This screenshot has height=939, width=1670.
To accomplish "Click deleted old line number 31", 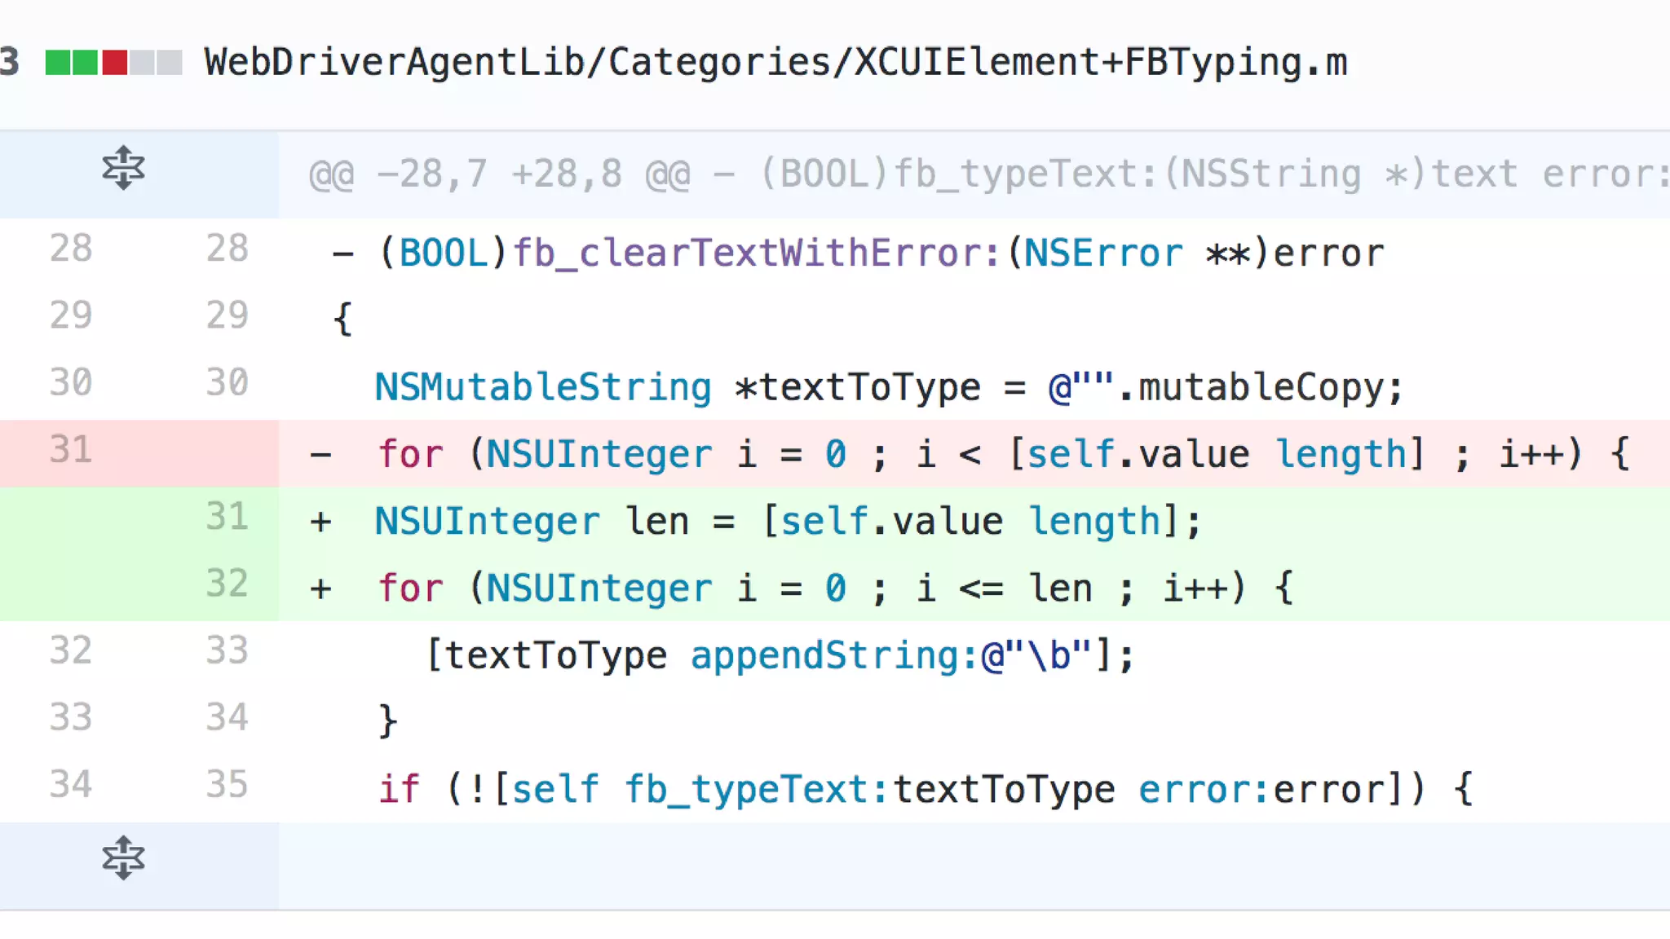I will (x=70, y=450).
